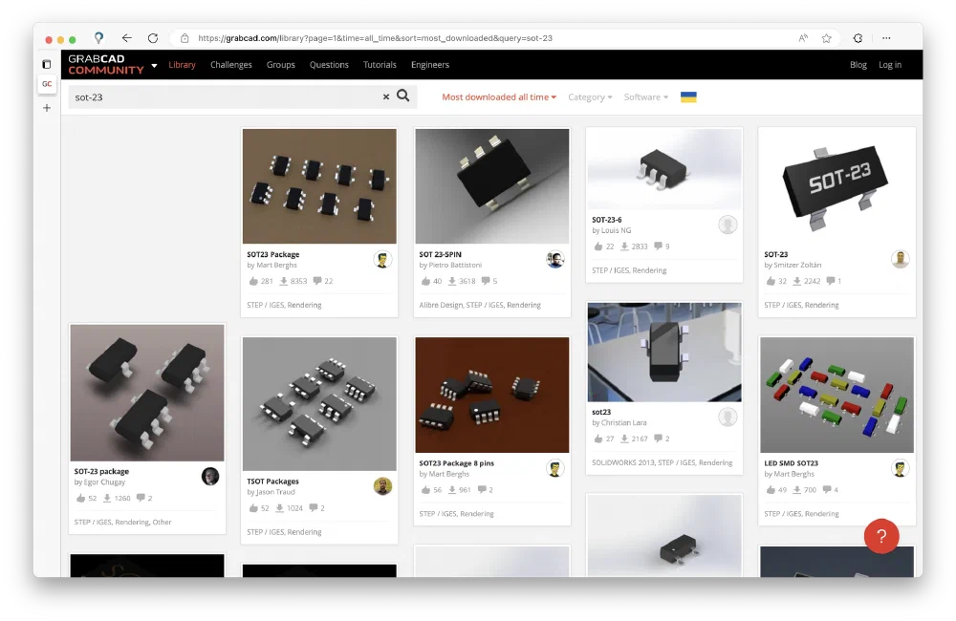The width and height of the screenshot is (956, 621).
Task: Bookmark page with the star icon
Action: 827,38
